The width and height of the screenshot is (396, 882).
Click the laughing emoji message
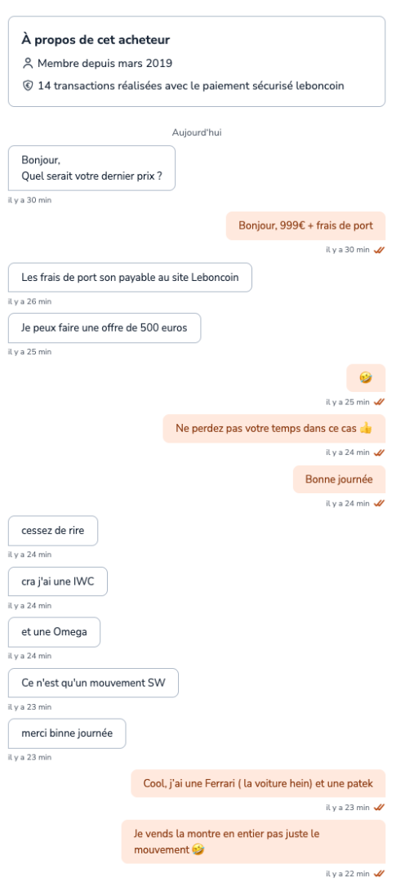click(x=366, y=378)
